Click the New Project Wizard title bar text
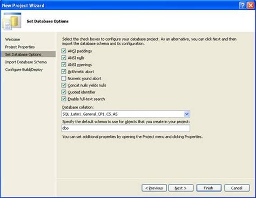 point(23,5)
